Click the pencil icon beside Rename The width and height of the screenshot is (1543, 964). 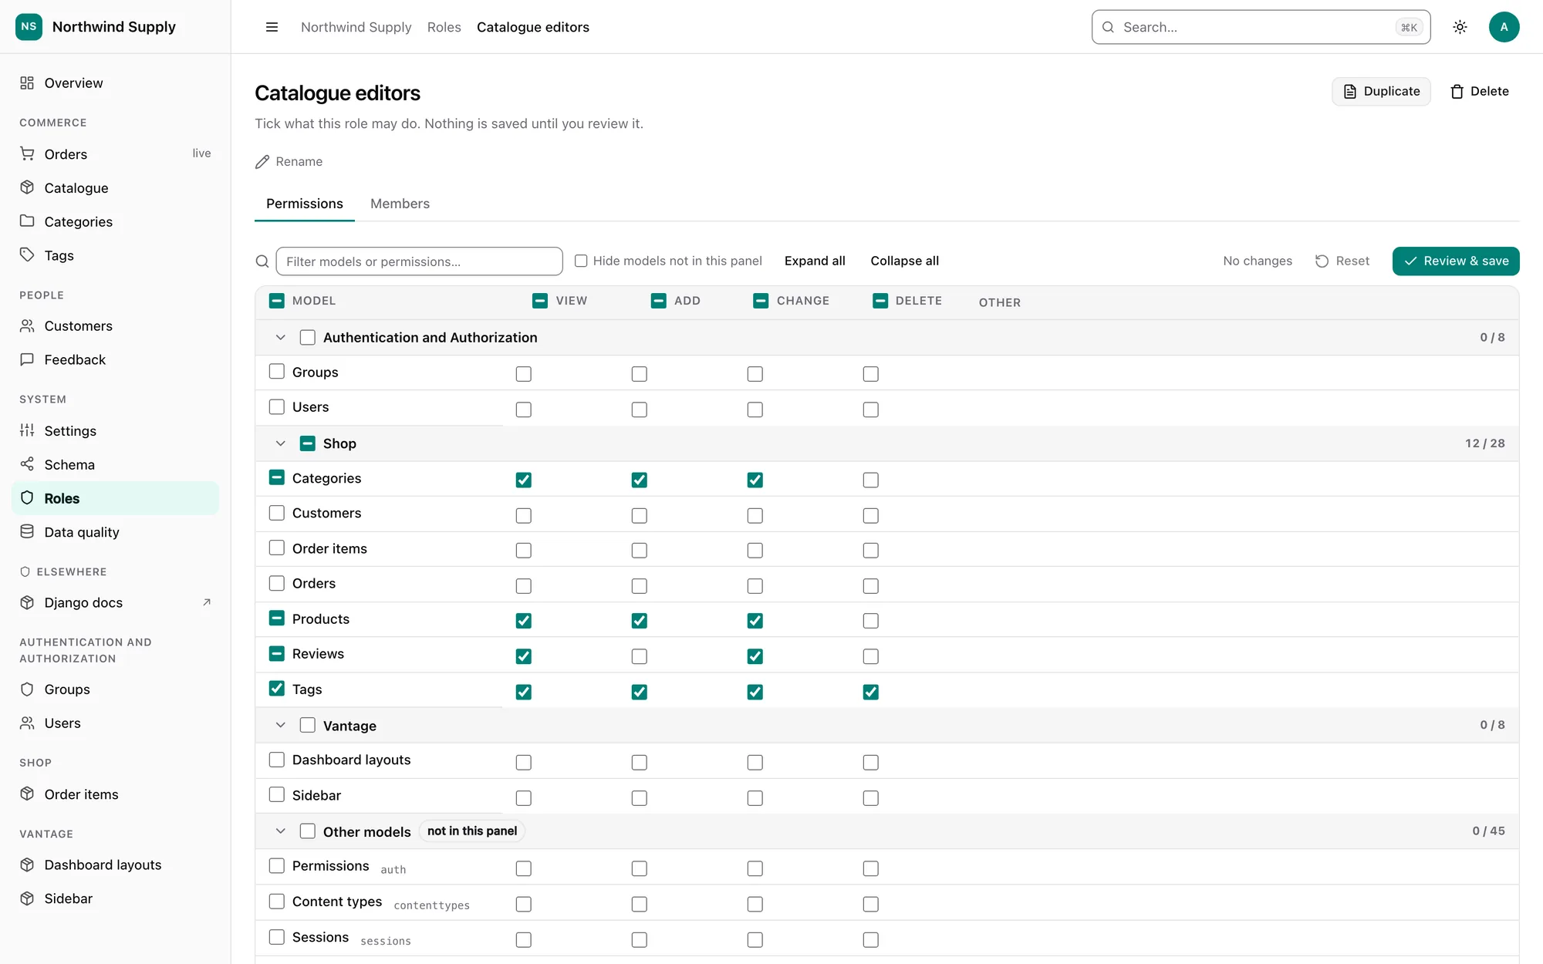coord(262,161)
